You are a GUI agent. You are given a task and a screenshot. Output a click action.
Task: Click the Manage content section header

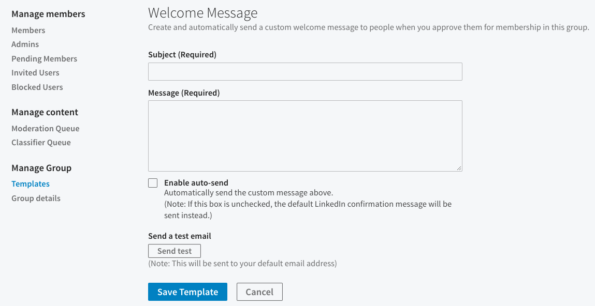coord(45,112)
